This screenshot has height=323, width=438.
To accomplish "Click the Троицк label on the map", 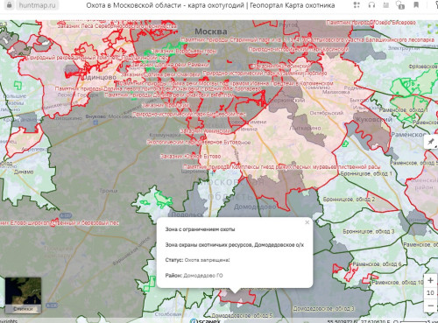I will (109, 191).
